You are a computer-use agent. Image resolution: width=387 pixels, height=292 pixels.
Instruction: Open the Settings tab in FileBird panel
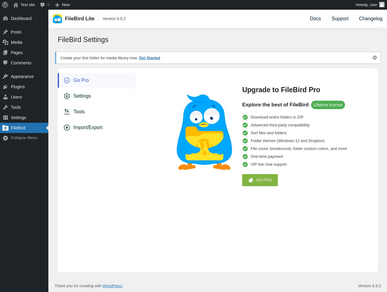coord(96,96)
